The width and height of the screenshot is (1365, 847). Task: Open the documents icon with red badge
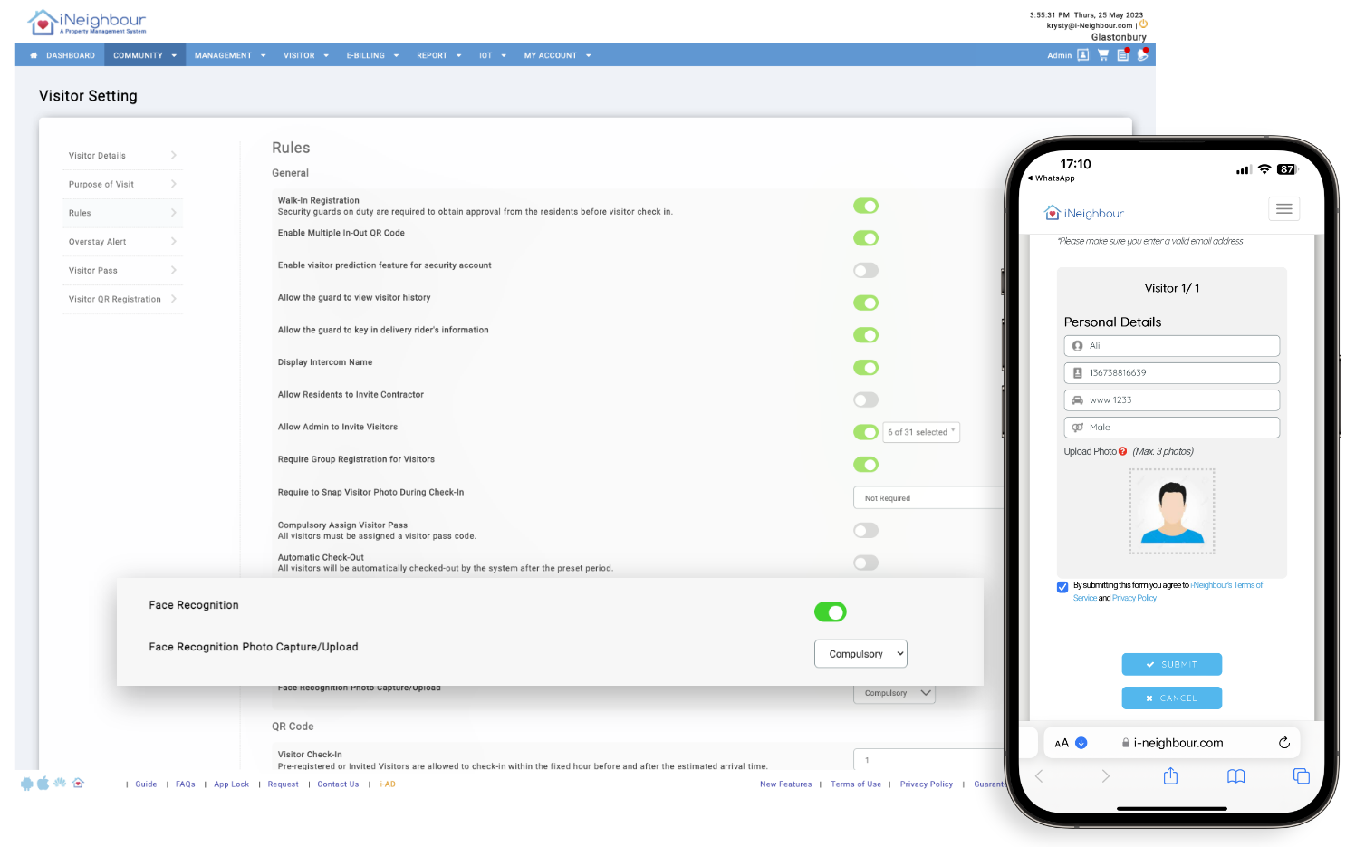[x=1122, y=54]
